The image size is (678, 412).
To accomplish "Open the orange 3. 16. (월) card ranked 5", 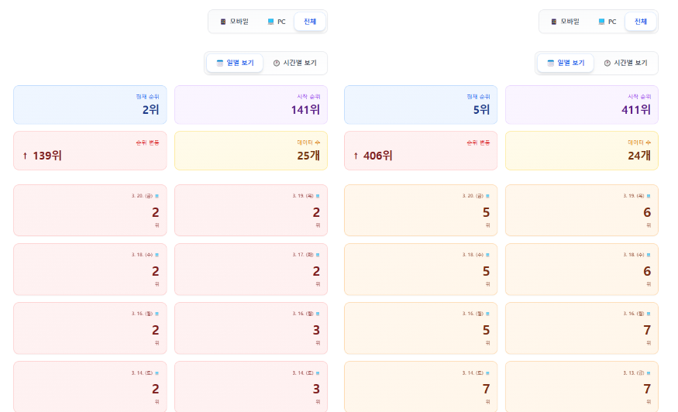I will 421,328.
